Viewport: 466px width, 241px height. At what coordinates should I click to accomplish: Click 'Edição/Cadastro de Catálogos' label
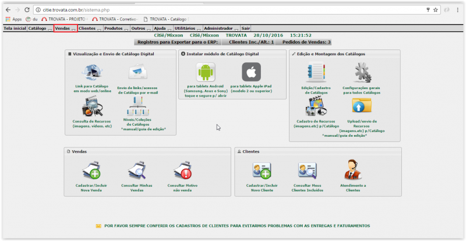(316, 90)
